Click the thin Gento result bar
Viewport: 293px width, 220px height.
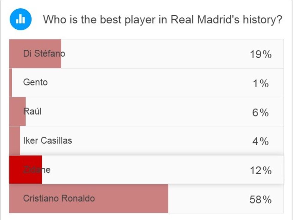[11, 82]
